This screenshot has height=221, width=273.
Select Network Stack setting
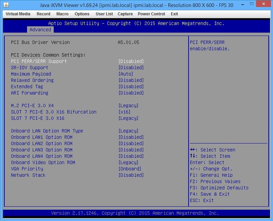tap(28, 175)
